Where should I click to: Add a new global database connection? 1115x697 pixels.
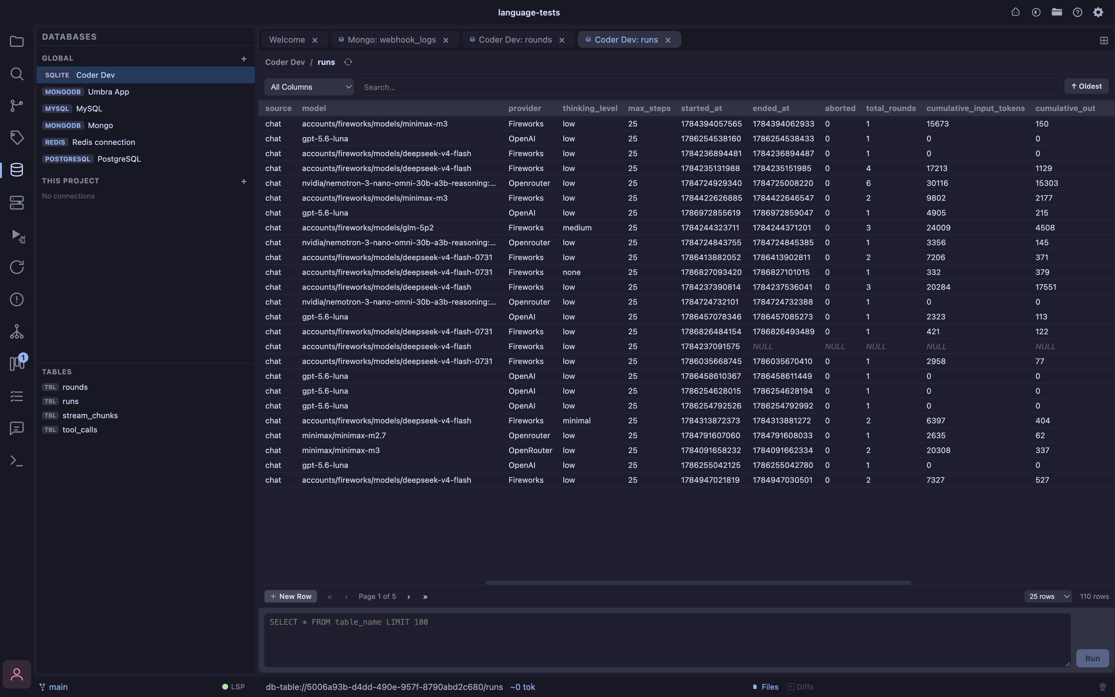pyautogui.click(x=244, y=58)
